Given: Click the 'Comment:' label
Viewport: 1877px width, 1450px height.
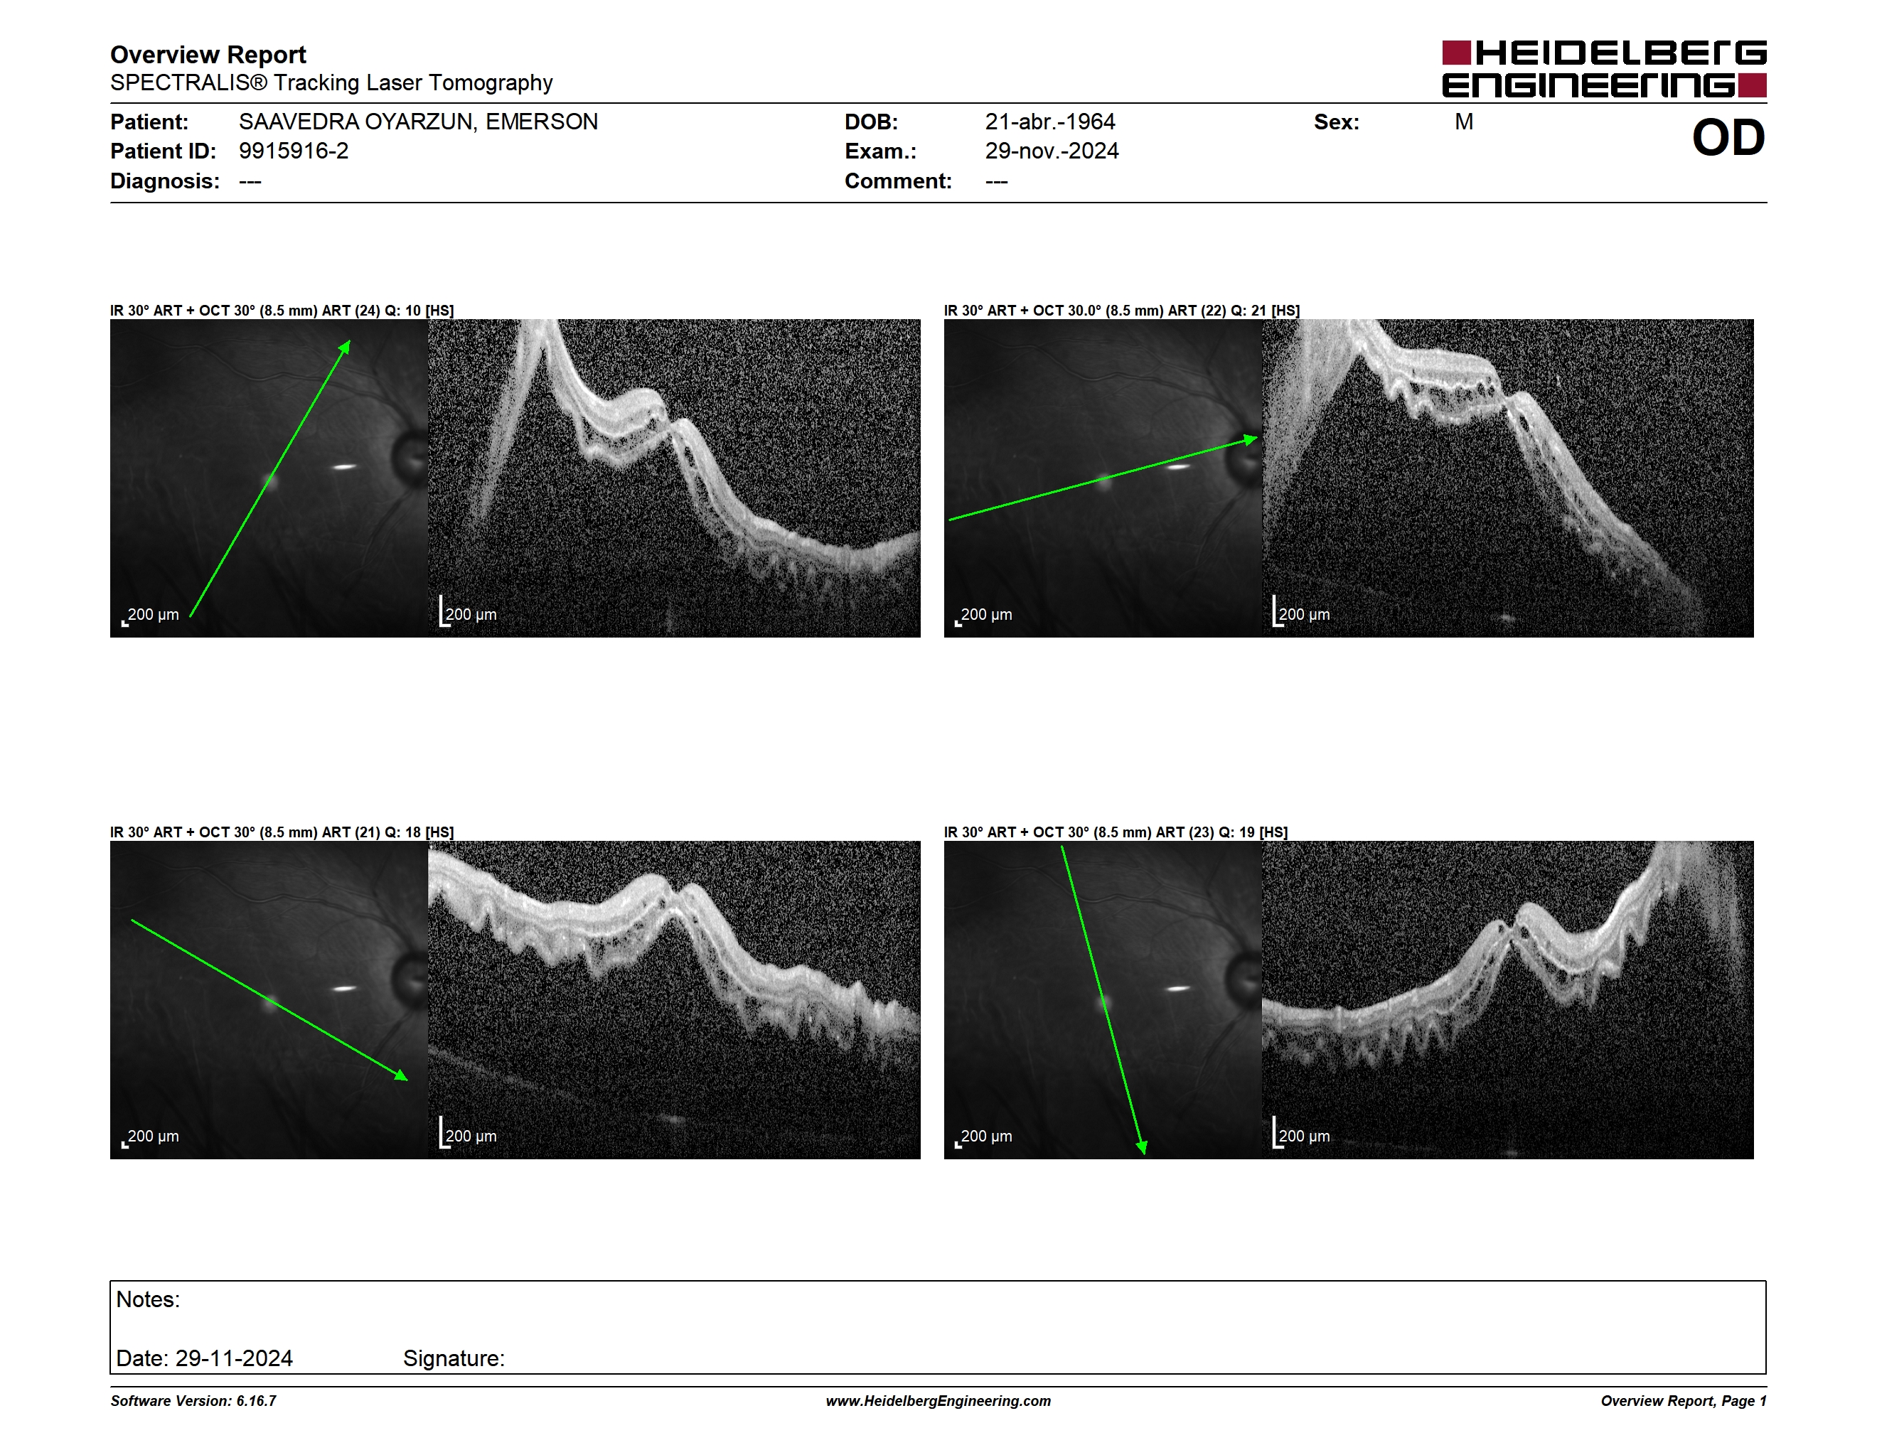Looking at the screenshot, I should pyautogui.click(x=898, y=181).
